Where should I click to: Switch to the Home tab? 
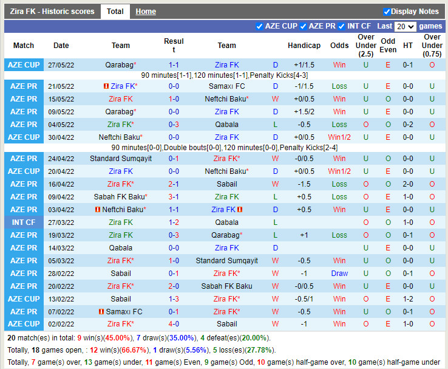point(146,12)
